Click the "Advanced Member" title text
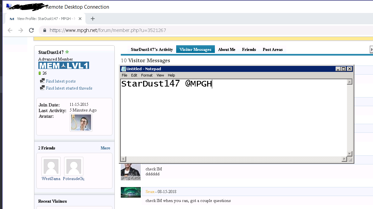This screenshot has height=209, width=373. tap(55, 59)
